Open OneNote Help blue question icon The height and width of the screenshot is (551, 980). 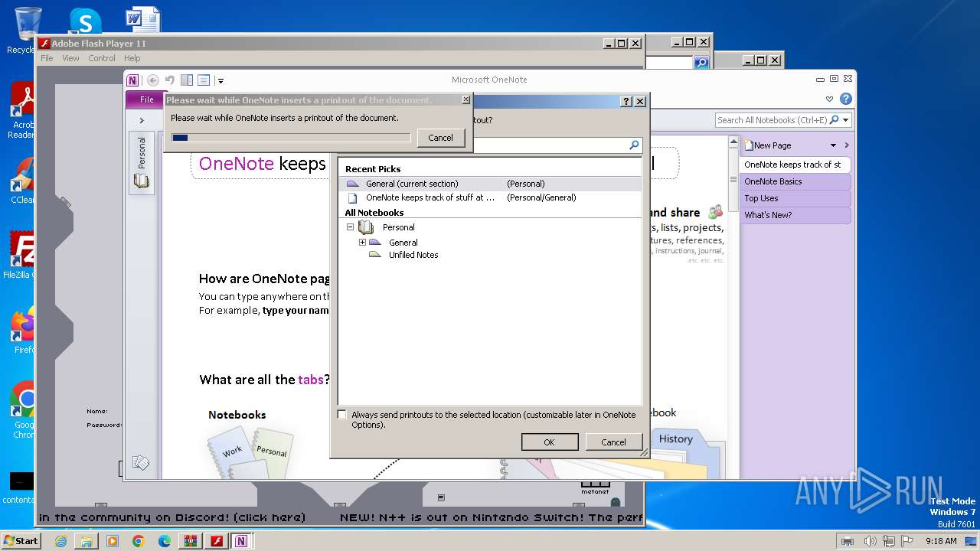(845, 99)
